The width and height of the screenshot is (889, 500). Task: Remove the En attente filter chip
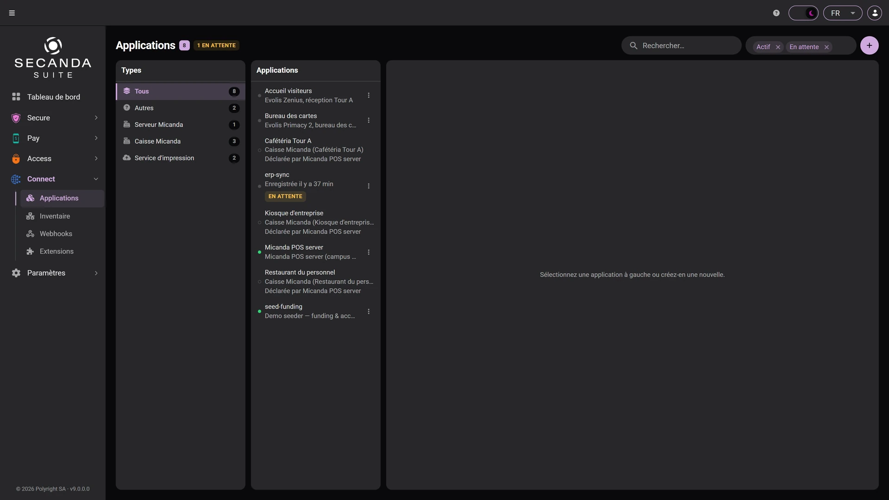(x=826, y=47)
